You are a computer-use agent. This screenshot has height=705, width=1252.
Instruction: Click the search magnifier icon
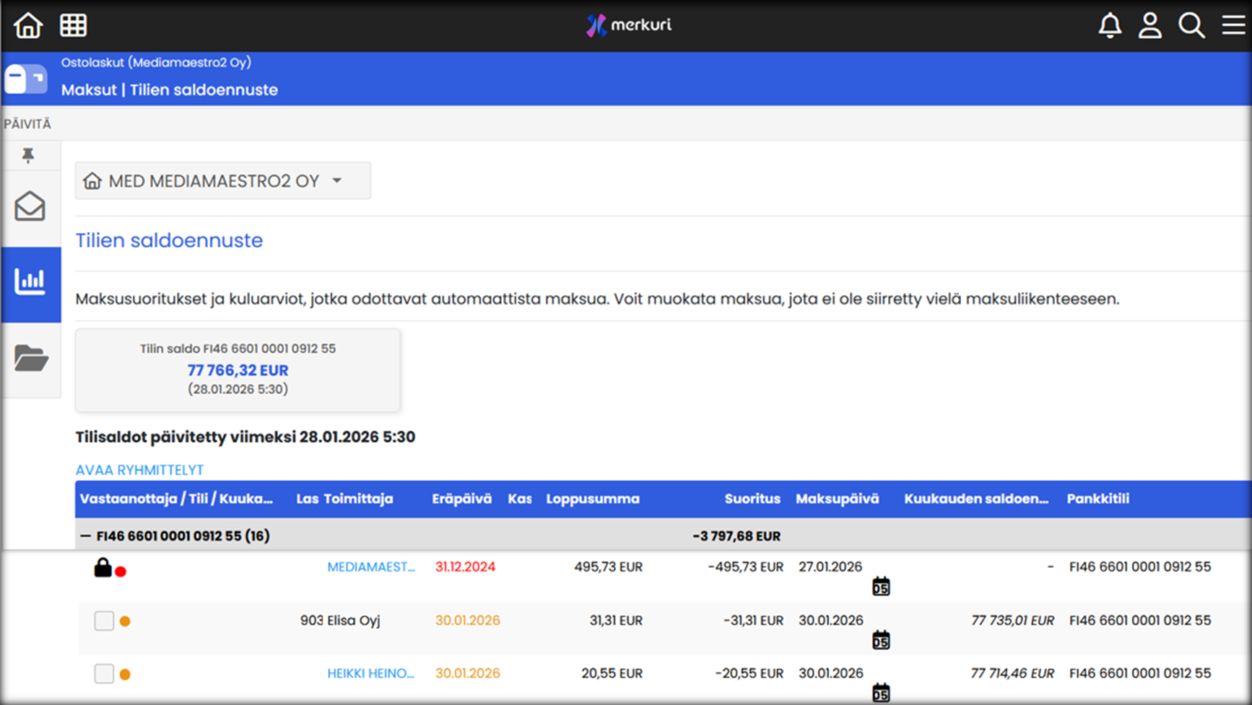[1191, 25]
